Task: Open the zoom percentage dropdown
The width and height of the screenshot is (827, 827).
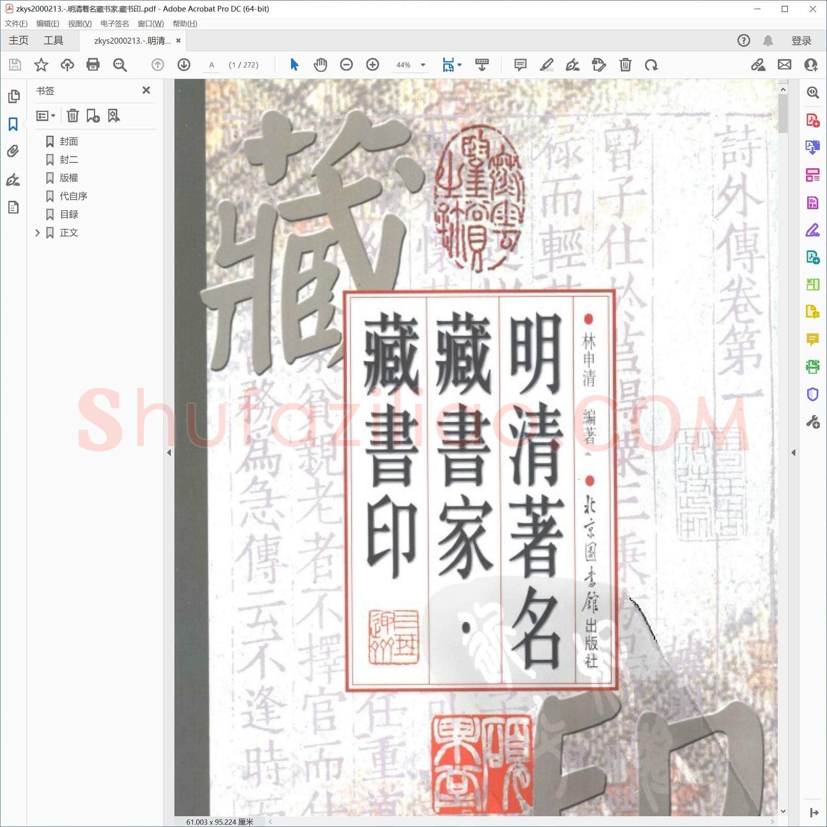Action: coord(423,65)
